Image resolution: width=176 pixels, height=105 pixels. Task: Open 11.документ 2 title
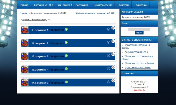coord(40,43)
